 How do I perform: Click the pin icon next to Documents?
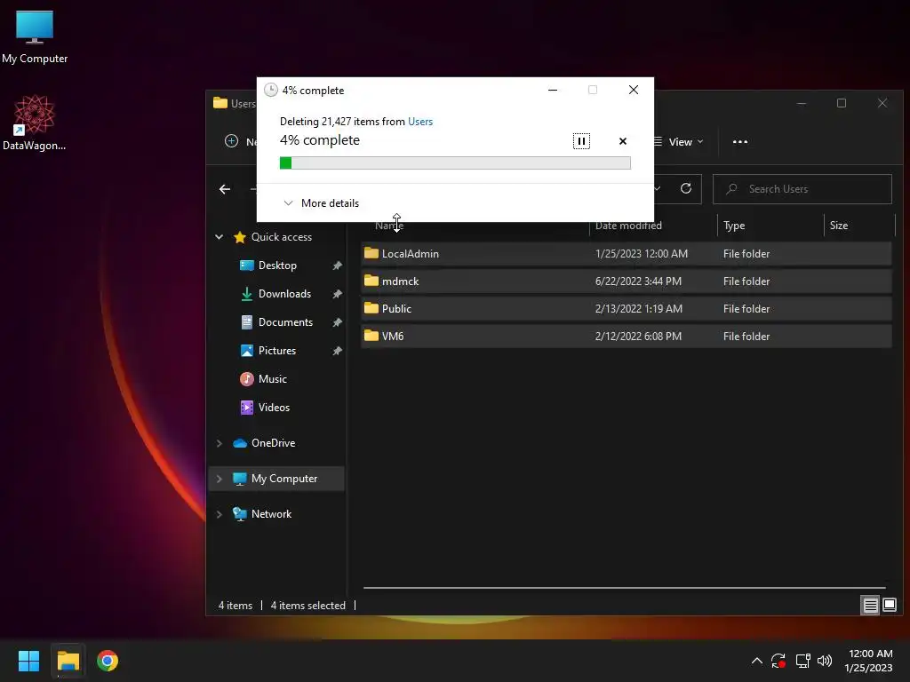(x=337, y=322)
